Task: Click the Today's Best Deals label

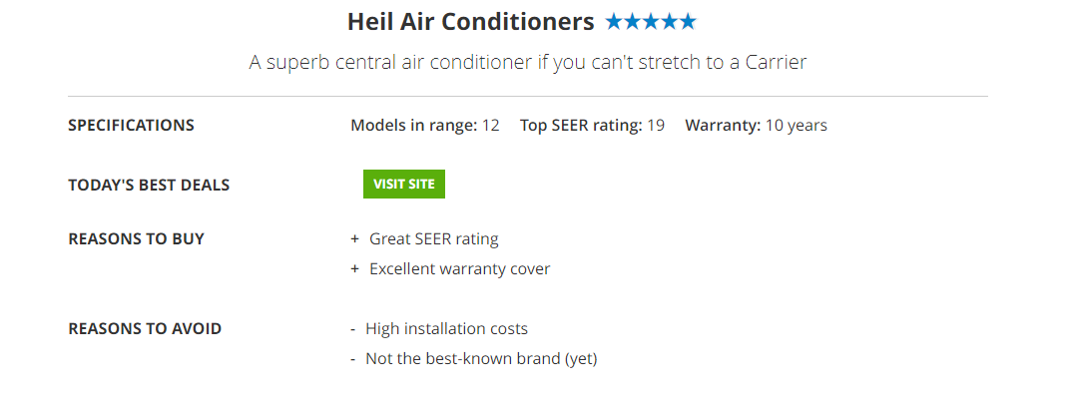Action: (149, 186)
